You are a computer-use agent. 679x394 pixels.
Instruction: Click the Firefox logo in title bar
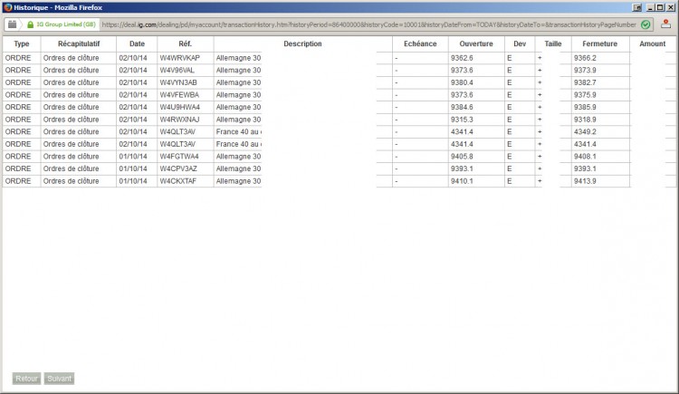(x=7, y=7)
